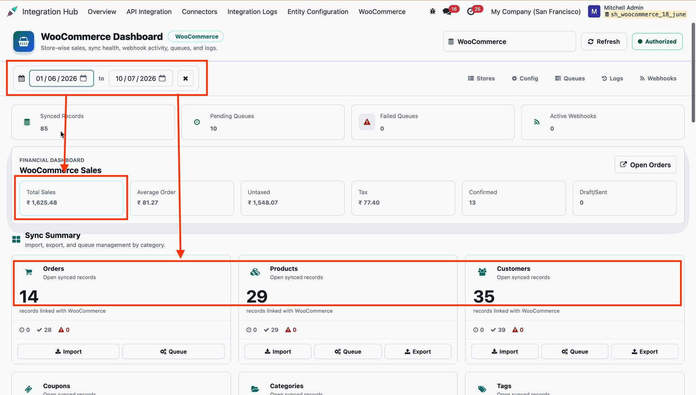This screenshot has width=696, height=395.
Task: Click the calendar icon beside the date range
Action: click(x=22, y=78)
